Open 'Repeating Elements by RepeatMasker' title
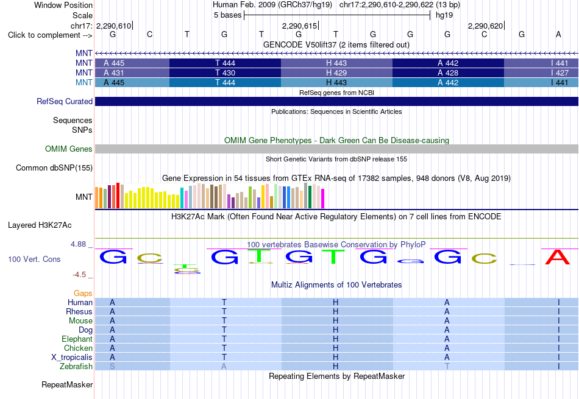This screenshot has width=579, height=399. 336,376
